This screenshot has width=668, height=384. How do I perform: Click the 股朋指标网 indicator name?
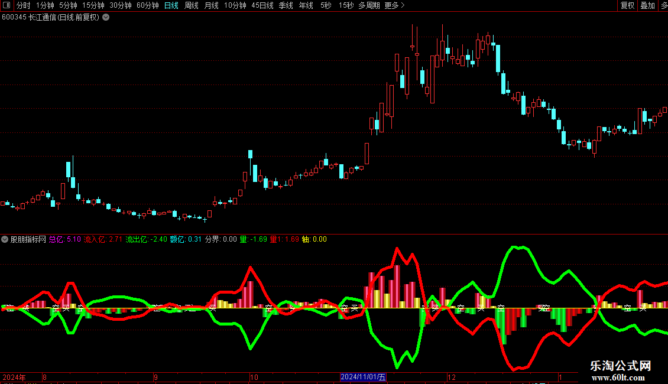click(x=28, y=239)
